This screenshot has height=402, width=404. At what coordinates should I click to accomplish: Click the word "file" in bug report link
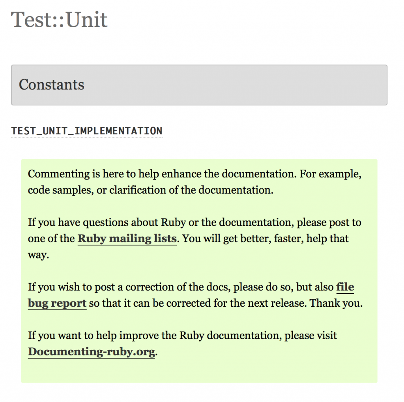(x=345, y=287)
